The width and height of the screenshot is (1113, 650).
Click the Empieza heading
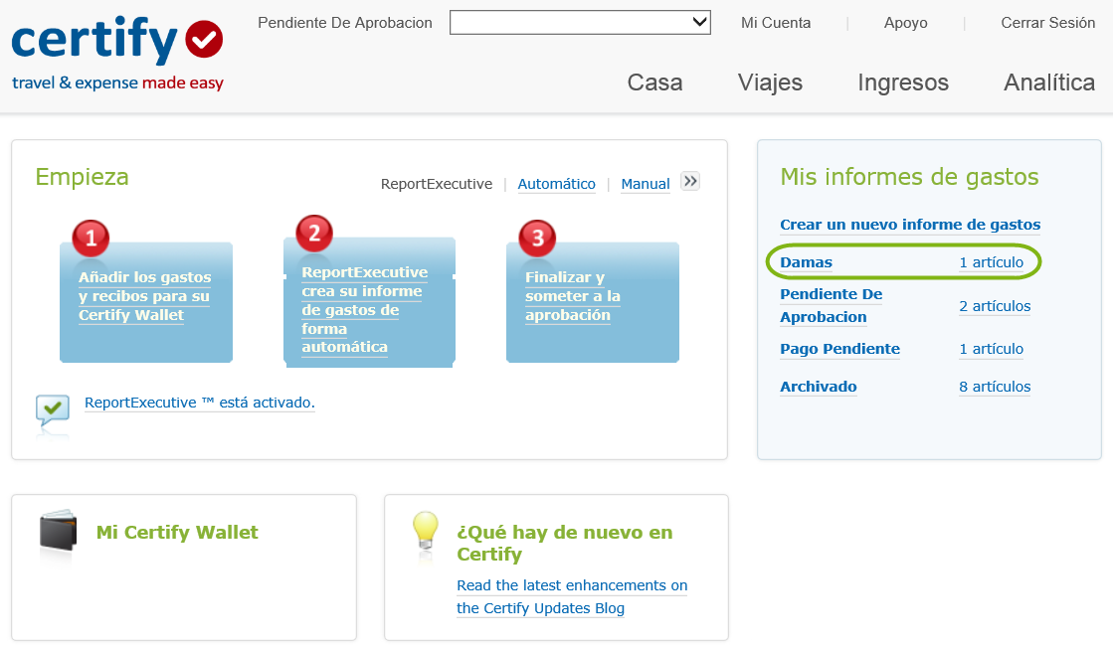point(82,177)
